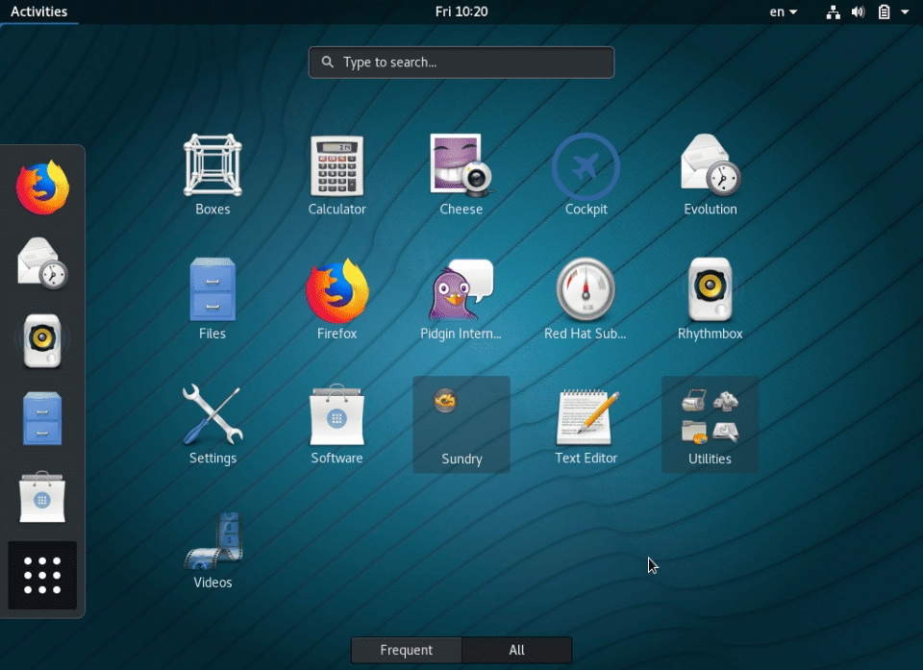Viewport: 923px width, 670px height.
Task: Click Files cabinet icon in the dash
Action: (42, 418)
